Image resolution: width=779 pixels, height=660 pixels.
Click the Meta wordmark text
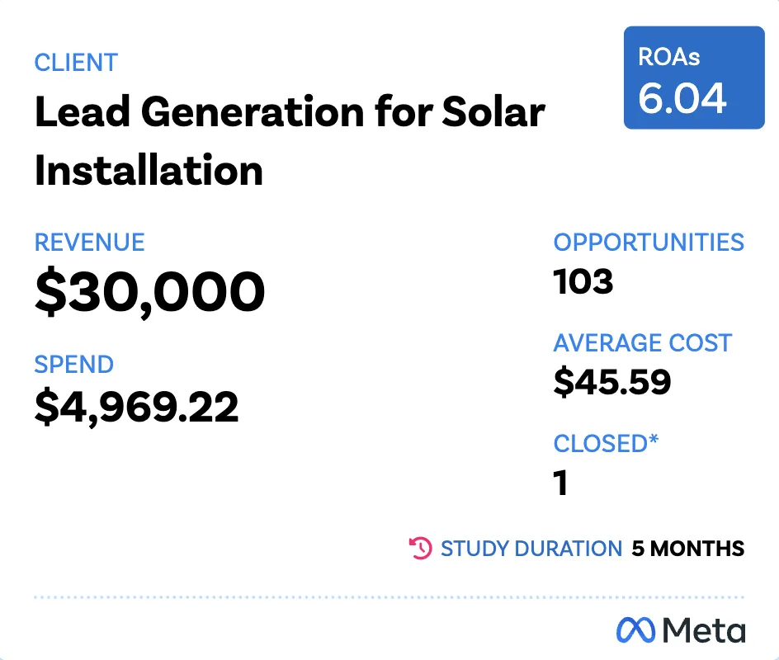point(704,630)
